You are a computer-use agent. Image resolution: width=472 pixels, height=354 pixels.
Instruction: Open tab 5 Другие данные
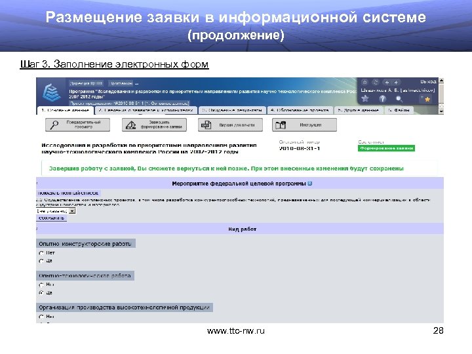pyautogui.click(x=358, y=110)
